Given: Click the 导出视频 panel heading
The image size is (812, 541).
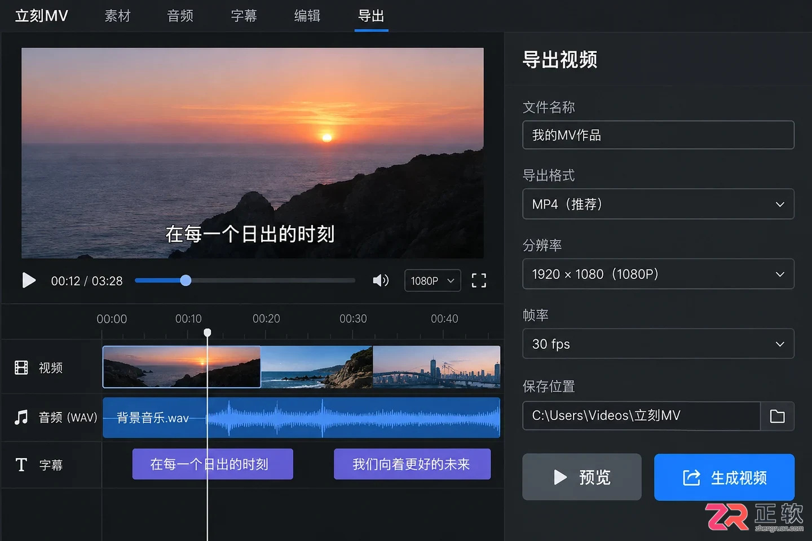Looking at the screenshot, I should pos(560,59).
